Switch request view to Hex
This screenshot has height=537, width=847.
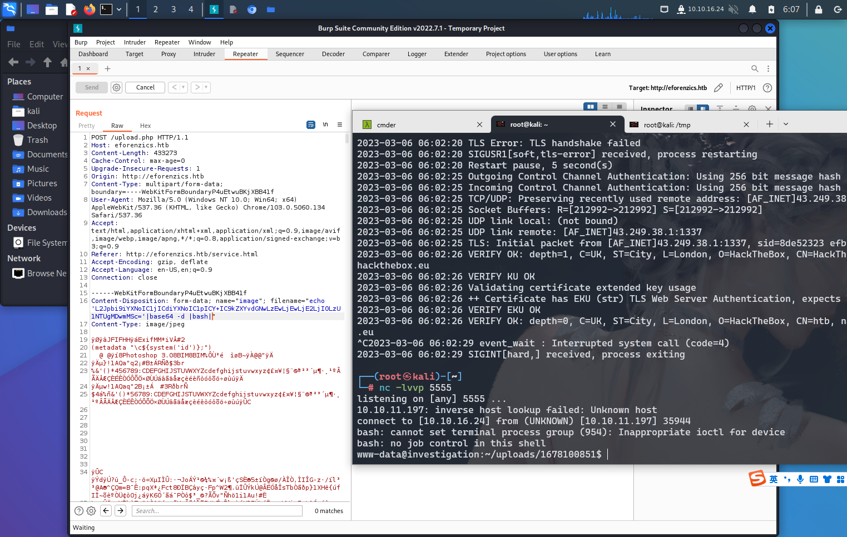click(x=145, y=126)
